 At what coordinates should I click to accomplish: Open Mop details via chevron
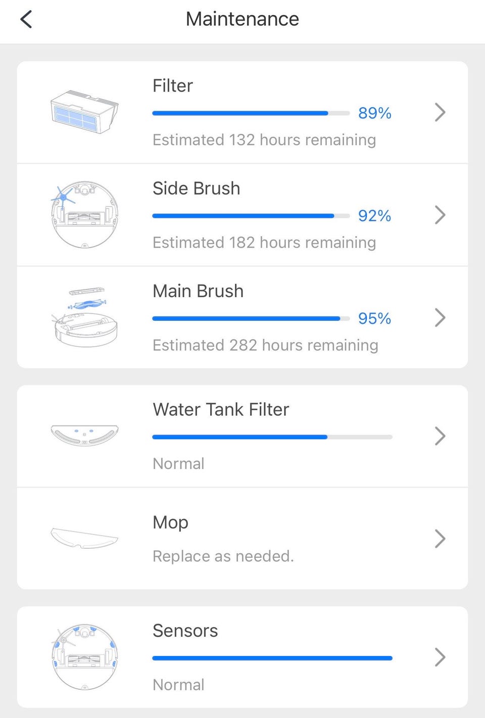pyautogui.click(x=440, y=539)
